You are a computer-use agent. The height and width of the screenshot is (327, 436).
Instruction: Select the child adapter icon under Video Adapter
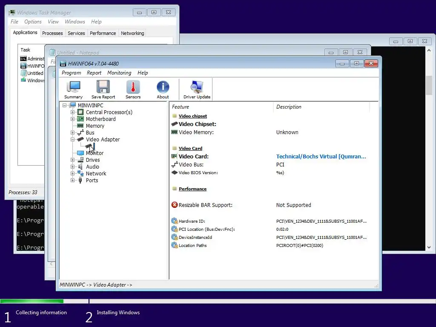point(89,146)
